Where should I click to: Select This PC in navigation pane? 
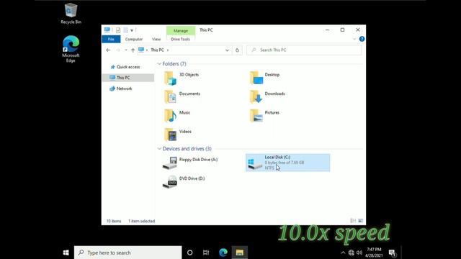coord(128,78)
